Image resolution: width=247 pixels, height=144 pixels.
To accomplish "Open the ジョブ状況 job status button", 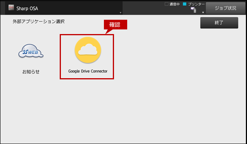I will (x=225, y=8).
